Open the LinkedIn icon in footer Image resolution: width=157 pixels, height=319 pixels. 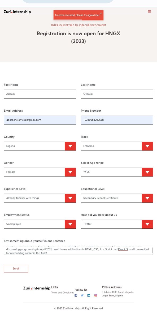click(x=89, y=295)
